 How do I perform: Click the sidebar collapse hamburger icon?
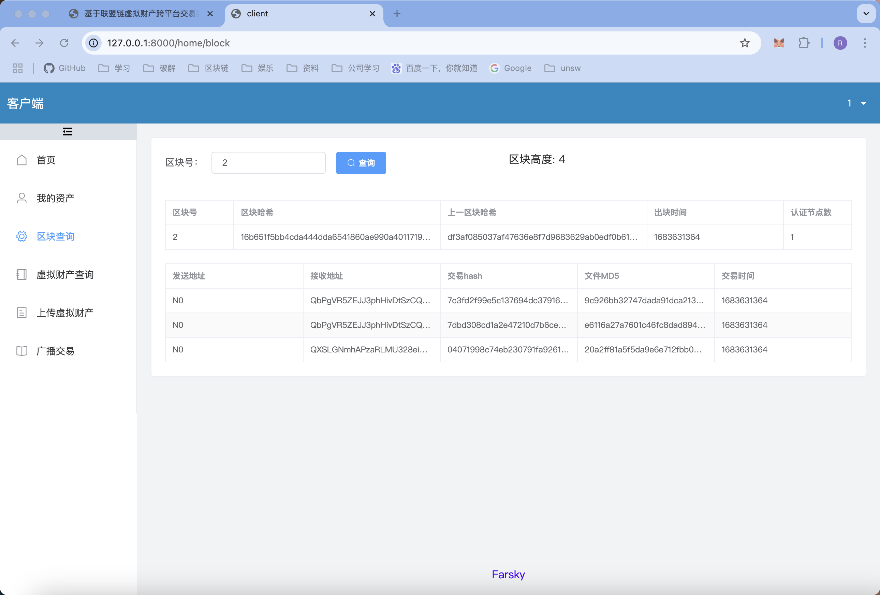point(68,131)
